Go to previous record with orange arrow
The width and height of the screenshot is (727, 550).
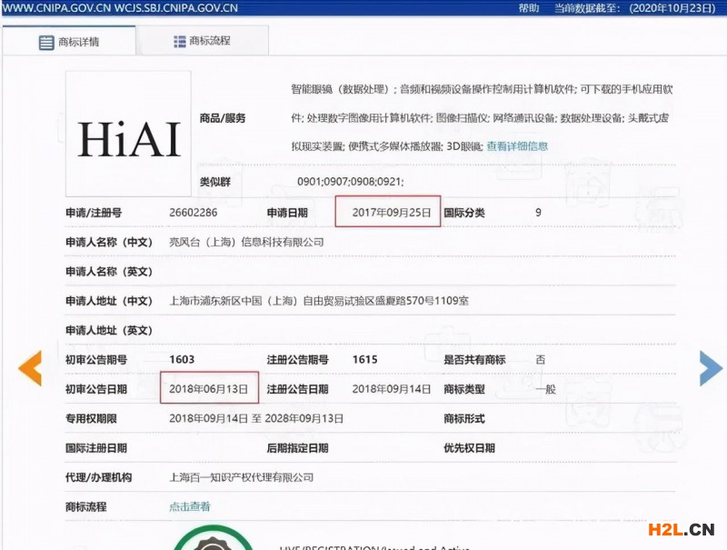[x=30, y=368]
